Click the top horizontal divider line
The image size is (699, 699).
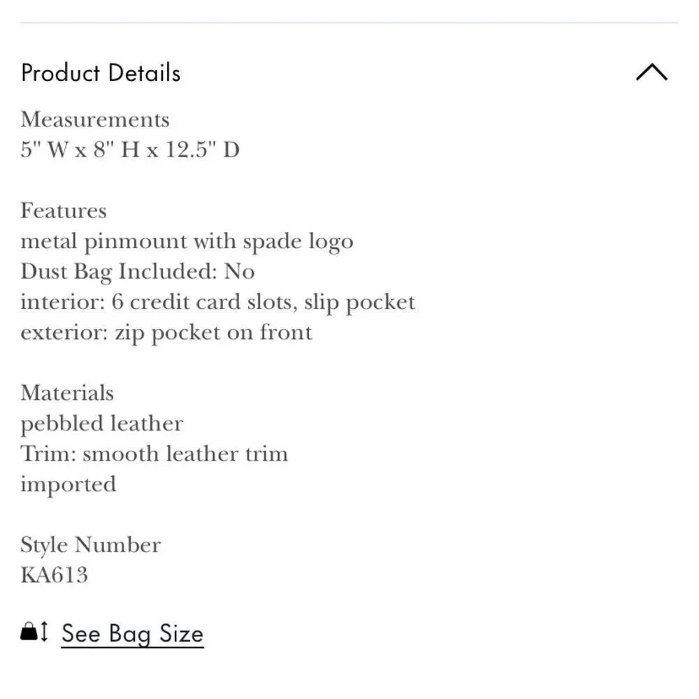(x=349, y=22)
